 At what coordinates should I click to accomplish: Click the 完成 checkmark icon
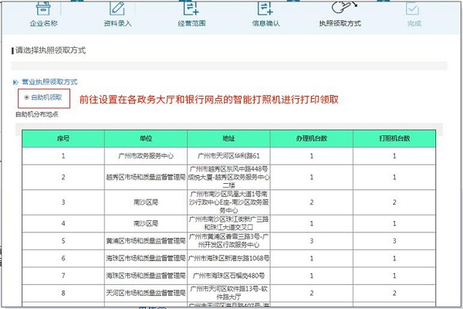tap(413, 8)
